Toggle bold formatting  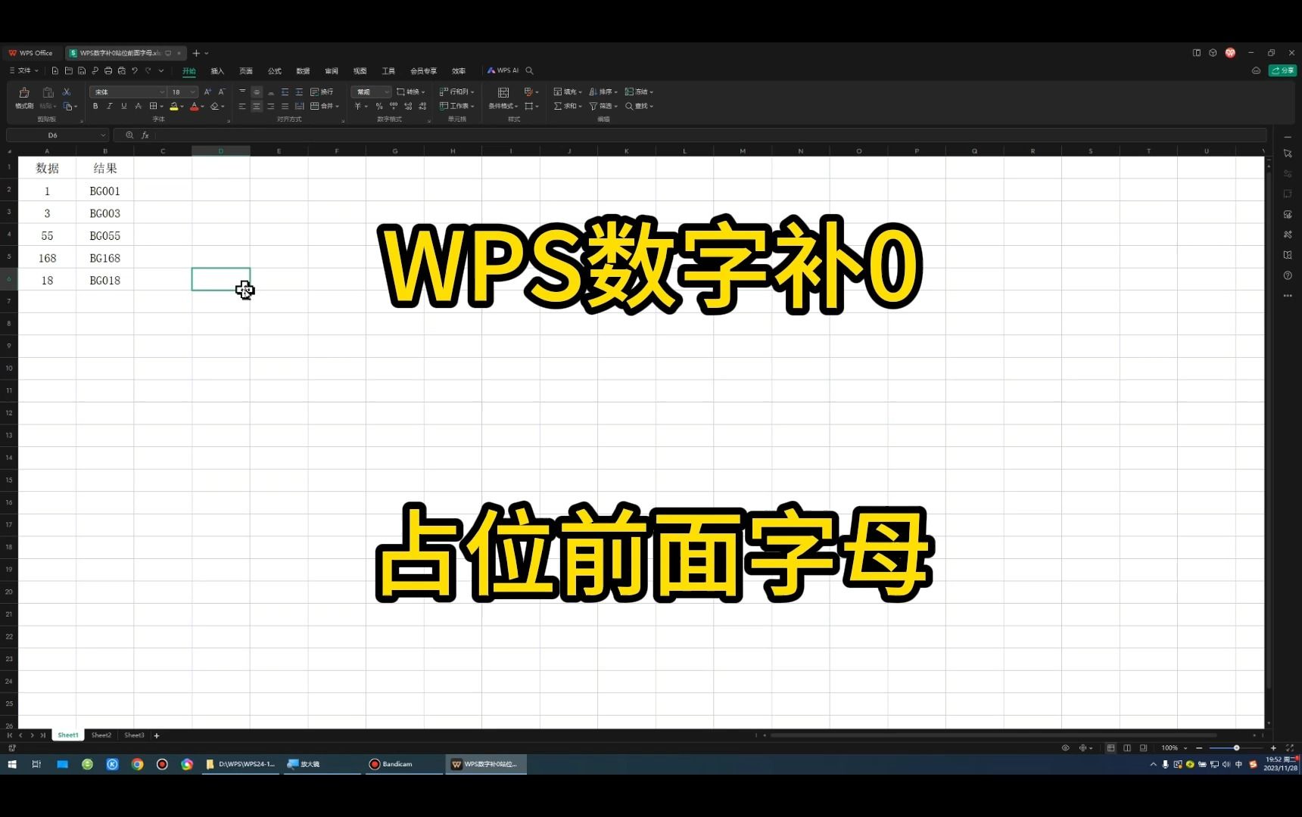point(95,106)
